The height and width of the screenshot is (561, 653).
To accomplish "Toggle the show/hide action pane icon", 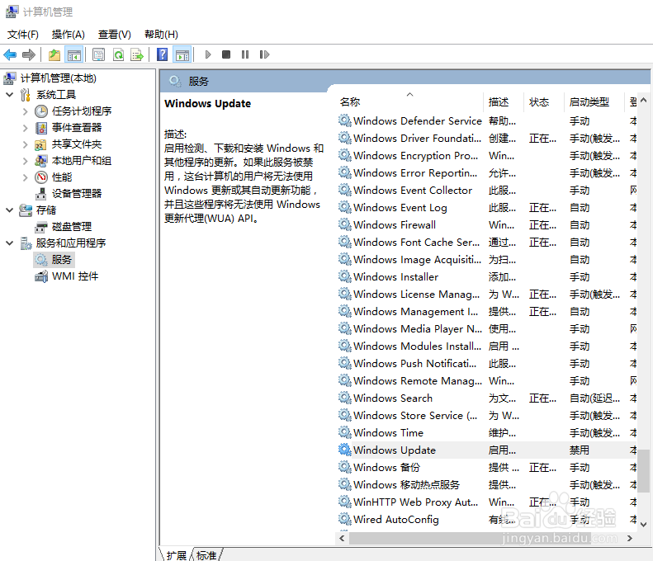I will tap(182, 54).
